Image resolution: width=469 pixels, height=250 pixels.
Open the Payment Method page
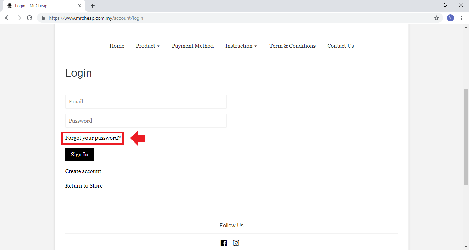(193, 46)
